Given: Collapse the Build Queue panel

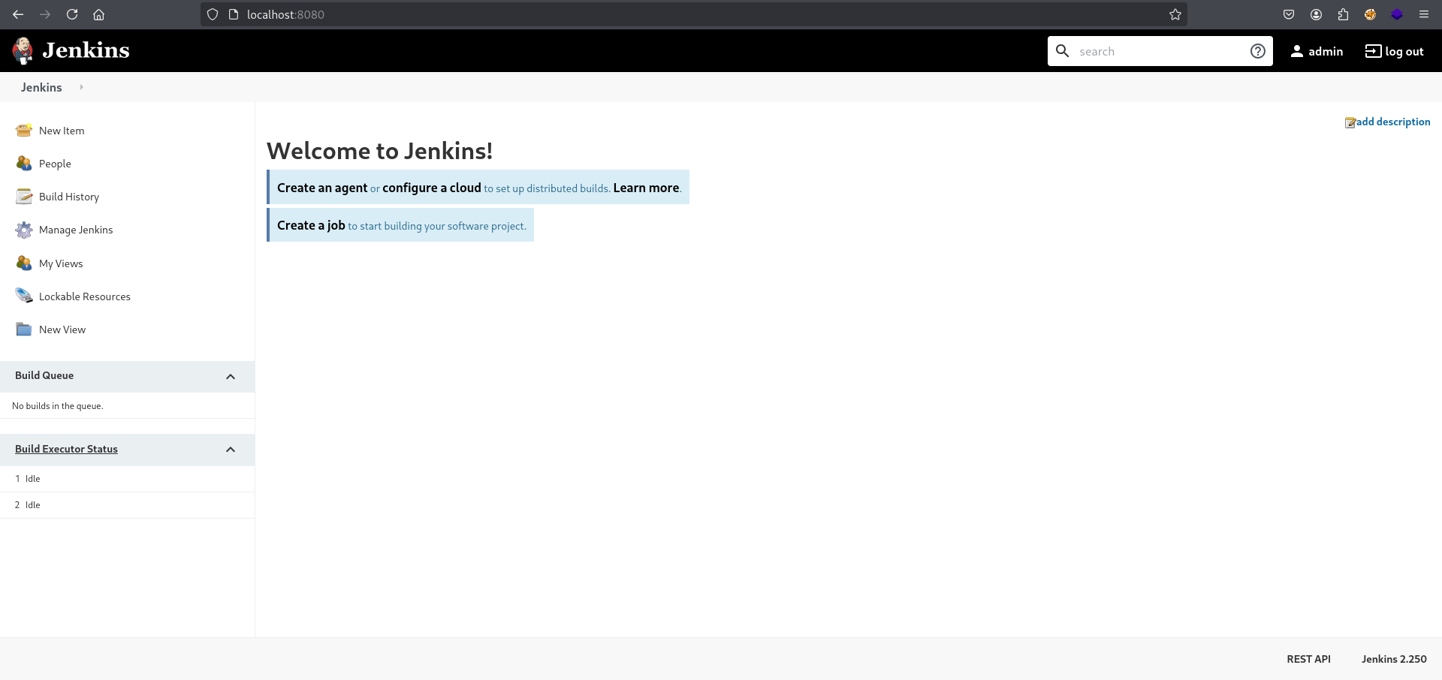Looking at the screenshot, I should point(231,377).
